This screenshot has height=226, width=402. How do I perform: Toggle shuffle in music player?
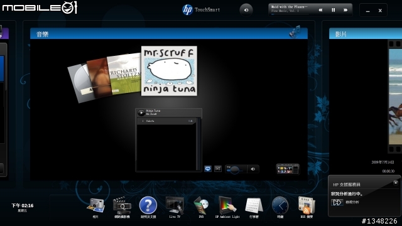(218, 169)
